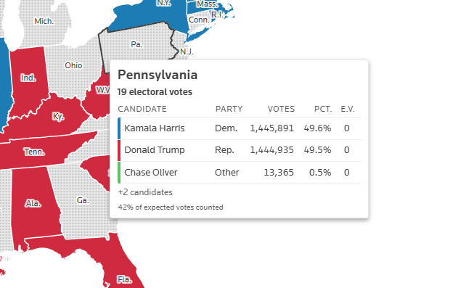Click the Donald Trump row

[240, 150]
